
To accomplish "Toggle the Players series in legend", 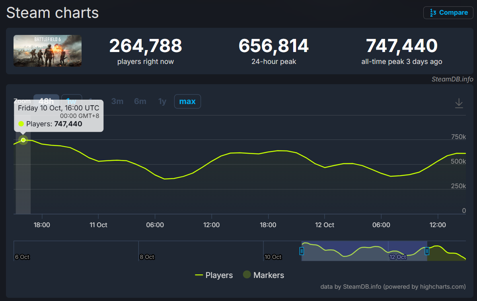I will (214, 275).
